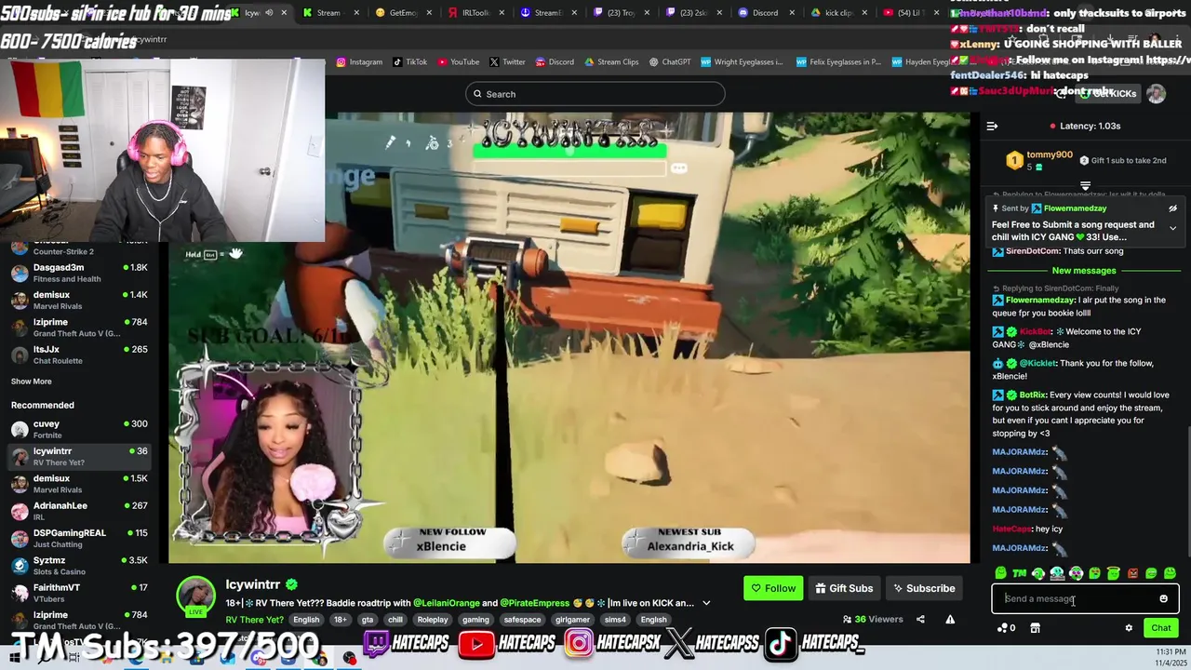Open AdrianahLee IRL recommended channel

coord(79,511)
